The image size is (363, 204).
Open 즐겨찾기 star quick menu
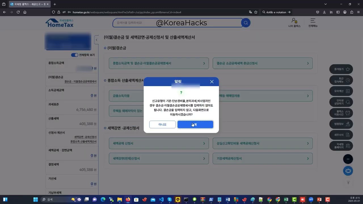click(x=341, y=69)
